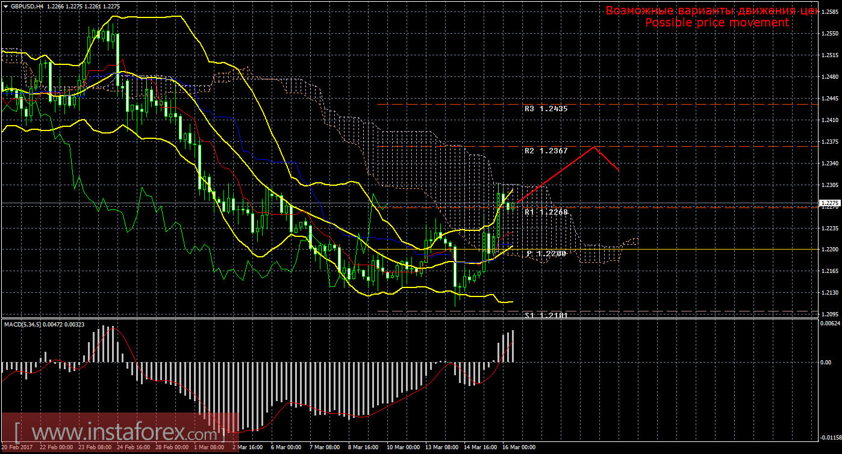Select the R2 1.2367 pivot level label

click(546, 150)
